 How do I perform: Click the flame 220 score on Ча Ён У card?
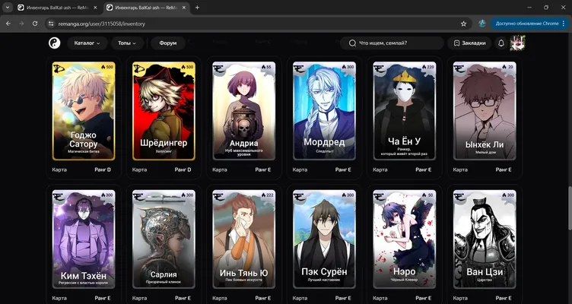tap(427, 67)
